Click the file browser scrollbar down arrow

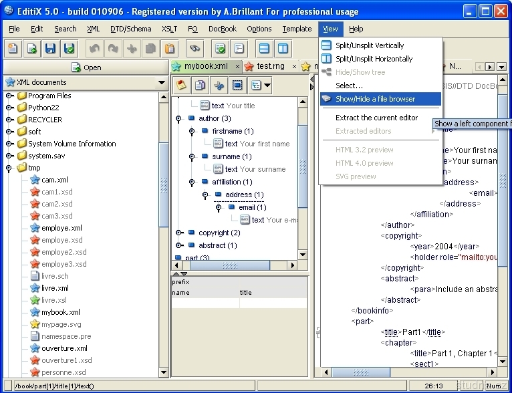[x=164, y=372]
